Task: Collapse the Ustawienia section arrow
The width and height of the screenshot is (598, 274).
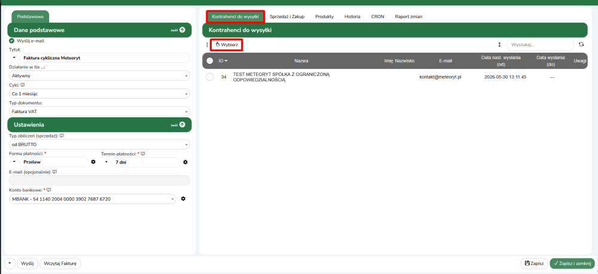Action: coord(182,125)
